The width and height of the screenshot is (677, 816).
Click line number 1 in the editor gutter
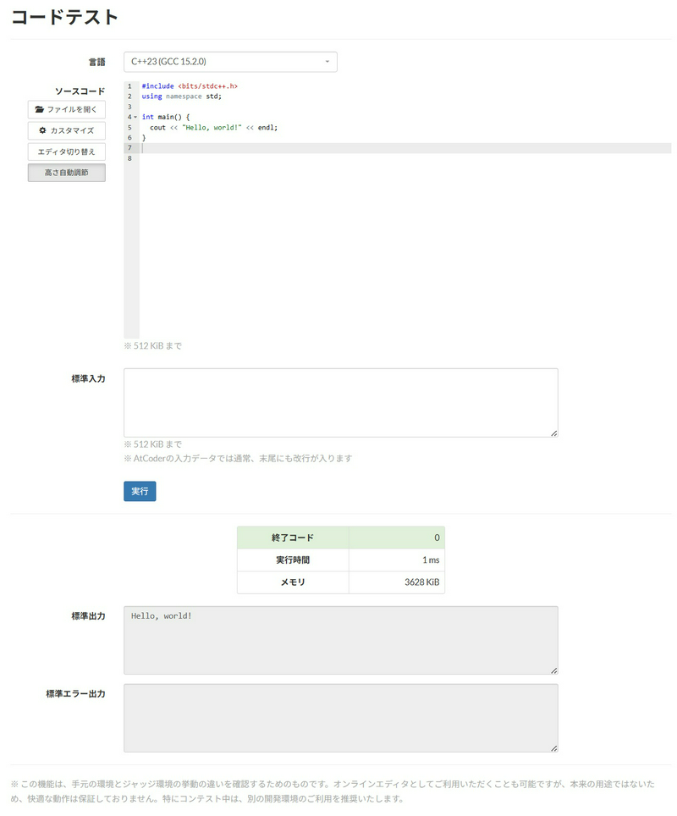point(129,86)
